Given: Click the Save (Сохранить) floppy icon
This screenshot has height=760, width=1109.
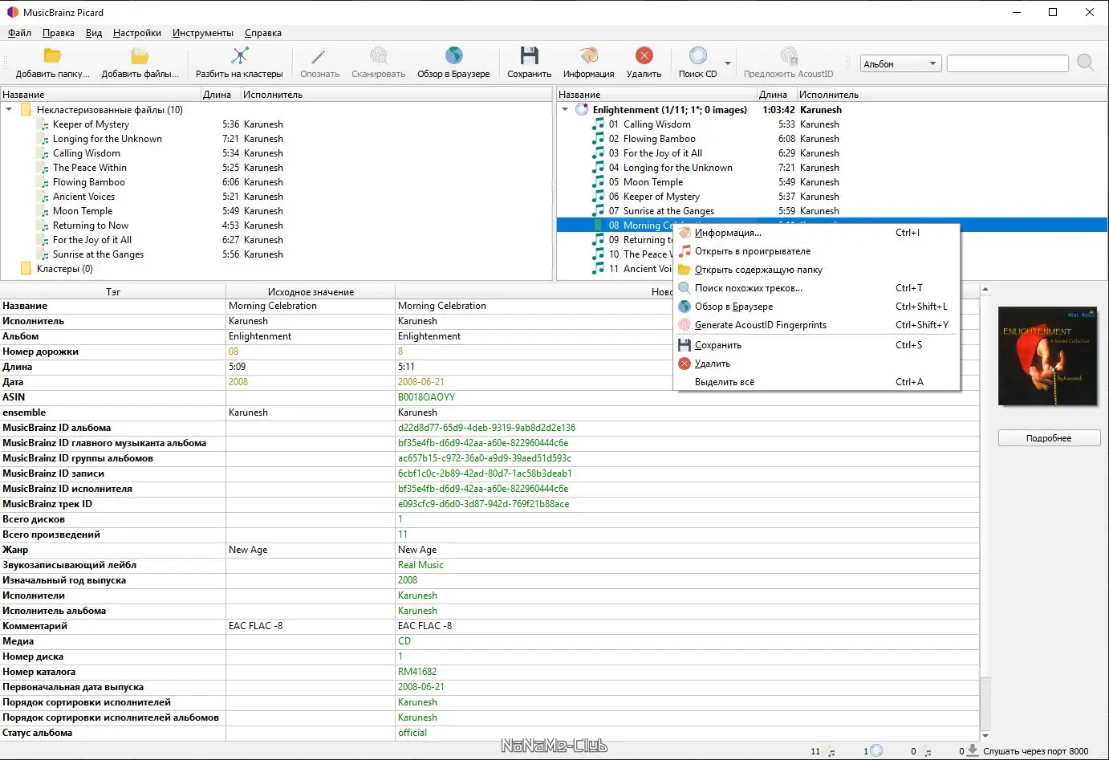Looking at the screenshot, I should click(x=529, y=55).
